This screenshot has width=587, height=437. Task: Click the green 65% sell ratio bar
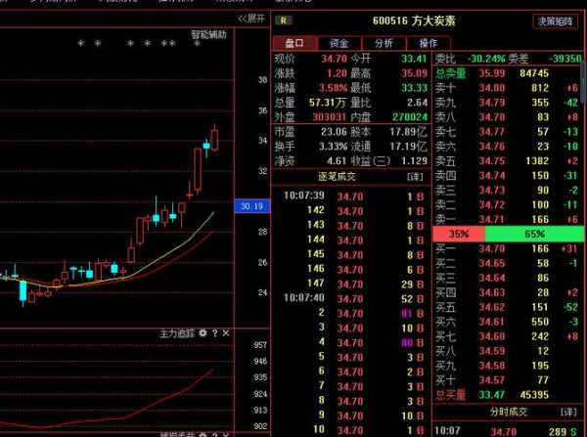pyautogui.click(x=534, y=234)
